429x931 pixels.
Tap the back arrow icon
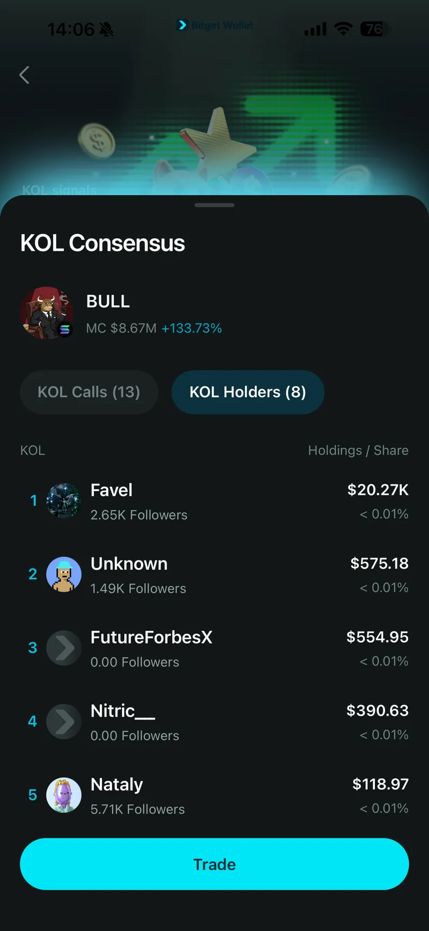pyautogui.click(x=24, y=75)
